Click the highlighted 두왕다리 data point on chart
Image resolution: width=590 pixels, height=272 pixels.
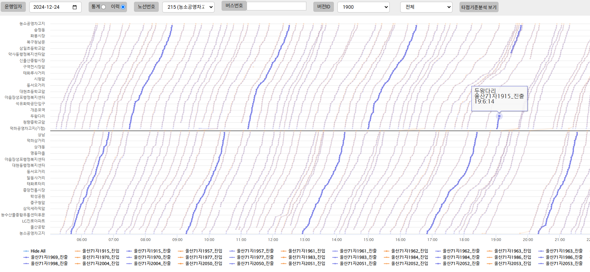499,116
